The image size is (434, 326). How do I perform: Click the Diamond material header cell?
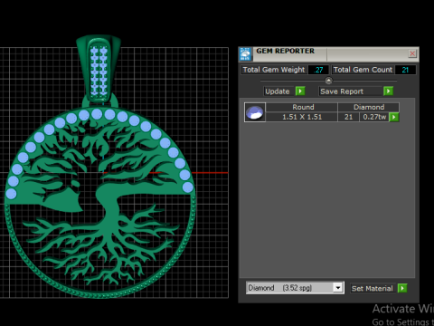pos(369,107)
